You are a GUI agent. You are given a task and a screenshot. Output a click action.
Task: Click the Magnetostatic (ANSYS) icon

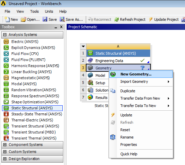click(6, 78)
